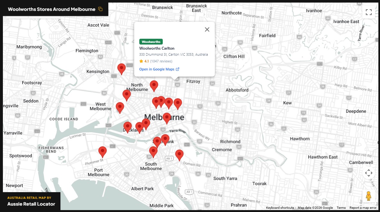Viewport: 380px width, 212px height.
Task: Click the Coode Island label
Action: pyautogui.click(x=64, y=119)
